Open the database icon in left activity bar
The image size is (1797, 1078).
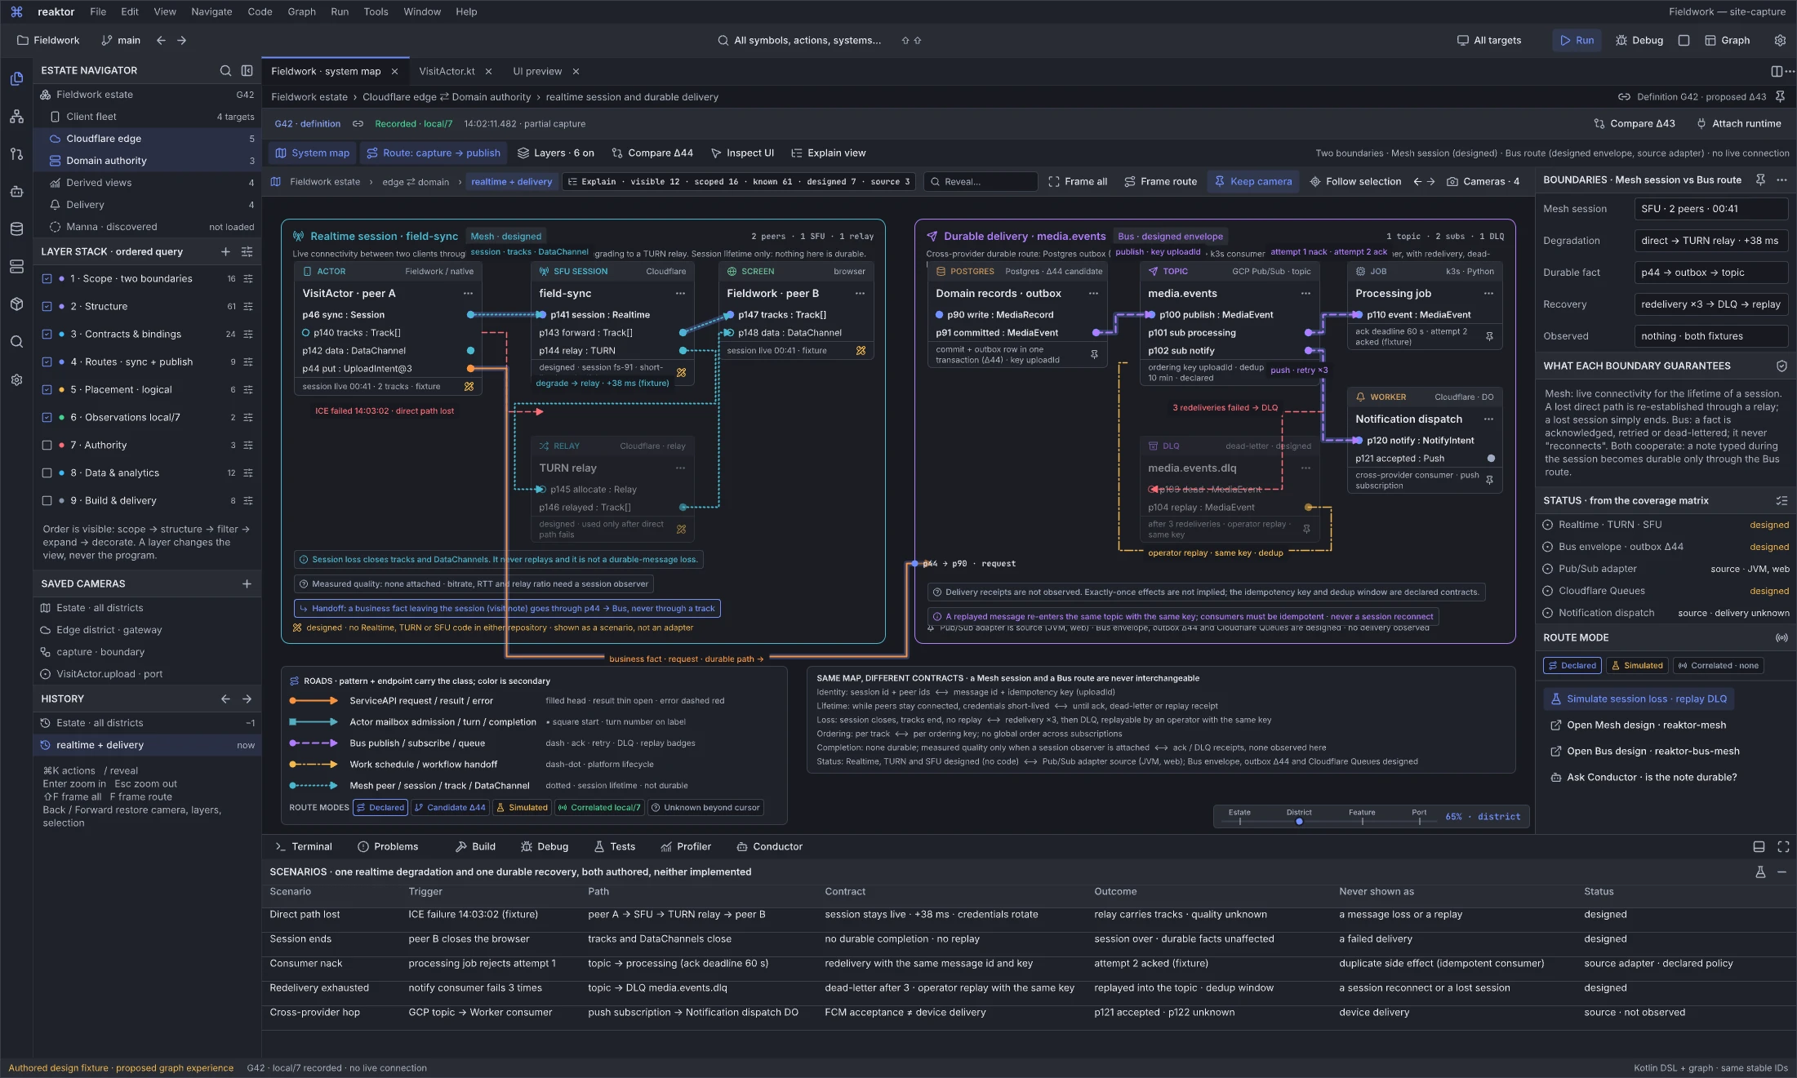pos(16,228)
